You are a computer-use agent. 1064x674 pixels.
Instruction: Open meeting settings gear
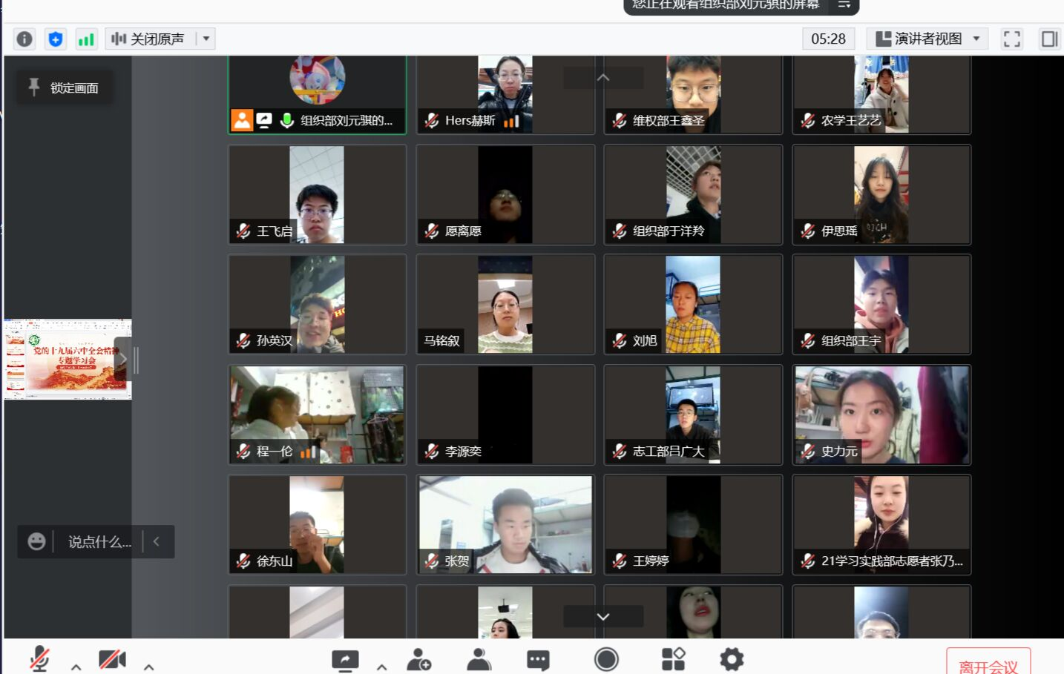point(732,659)
